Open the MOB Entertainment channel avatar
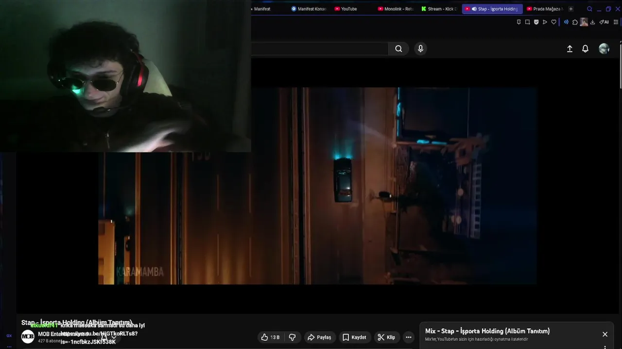The height and width of the screenshot is (349, 622). pos(28,337)
